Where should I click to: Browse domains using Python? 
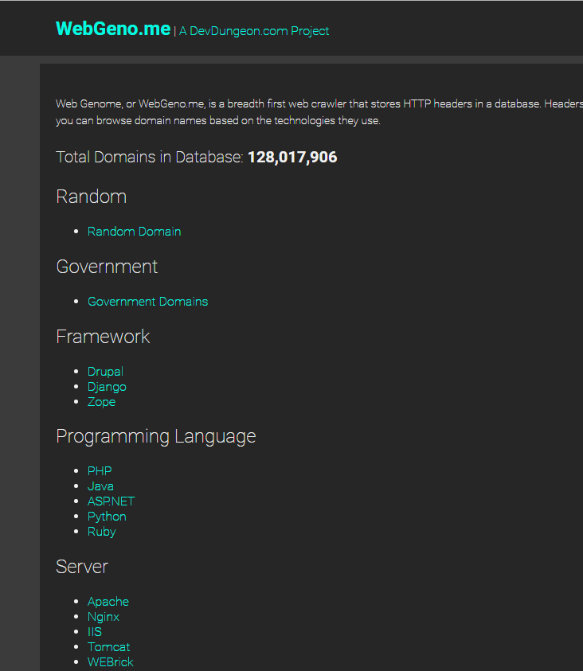pos(107,517)
